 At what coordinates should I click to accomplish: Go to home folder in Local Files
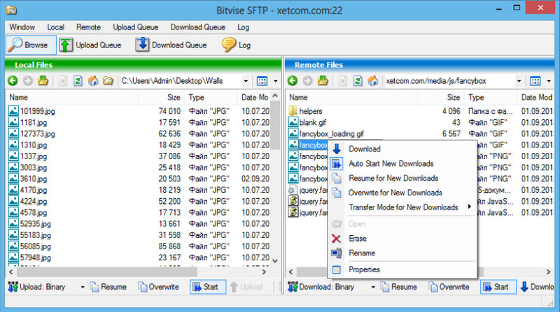93,81
